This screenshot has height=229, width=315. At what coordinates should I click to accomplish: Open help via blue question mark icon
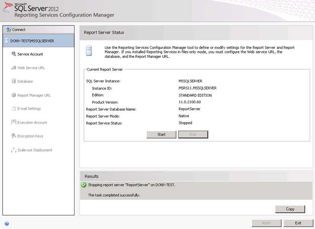(x=7, y=224)
